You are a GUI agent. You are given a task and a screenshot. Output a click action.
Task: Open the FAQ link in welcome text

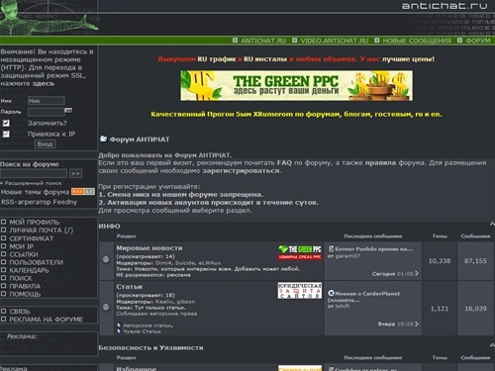click(x=284, y=163)
